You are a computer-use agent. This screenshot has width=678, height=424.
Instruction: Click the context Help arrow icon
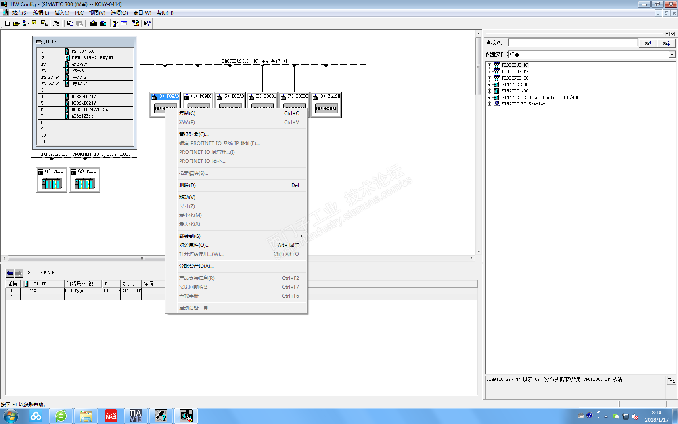[147, 23]
